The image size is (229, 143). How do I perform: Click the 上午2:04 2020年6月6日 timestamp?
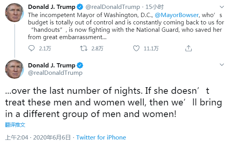point(38,138)
